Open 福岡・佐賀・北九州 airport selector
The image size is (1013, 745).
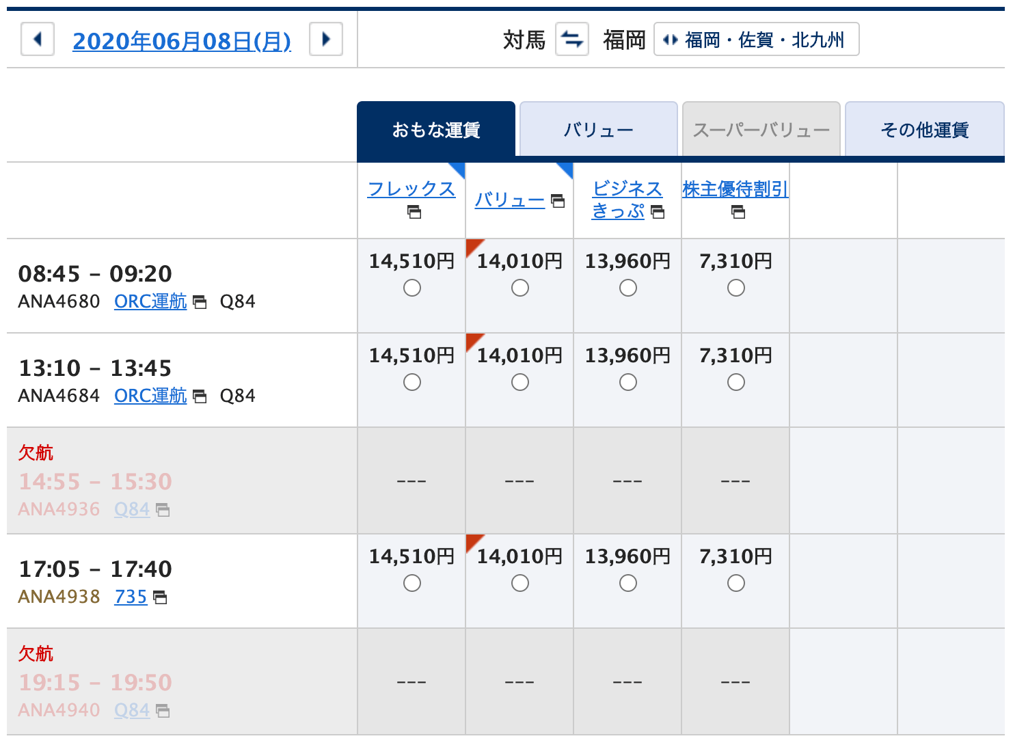[x=757, y=39]
